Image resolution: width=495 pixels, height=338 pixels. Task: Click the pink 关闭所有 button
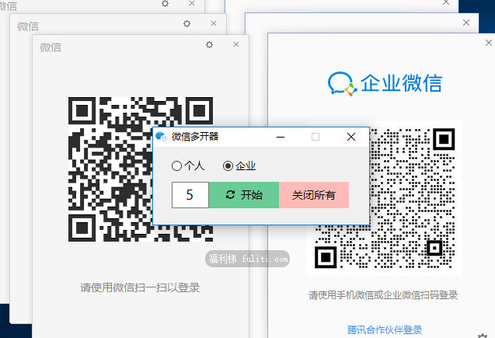click(314, 195)
